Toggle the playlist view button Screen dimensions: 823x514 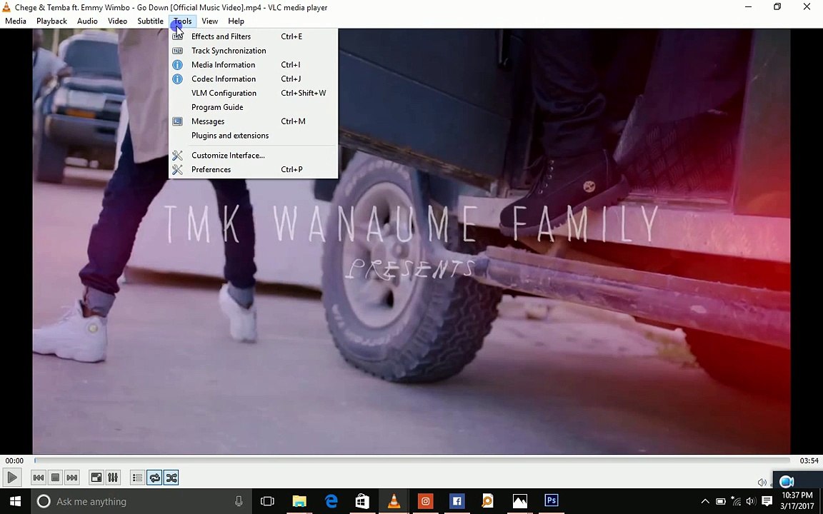click(137, 478)
